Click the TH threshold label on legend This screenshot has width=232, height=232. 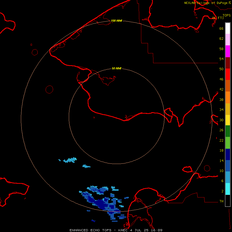pos(221,201)
